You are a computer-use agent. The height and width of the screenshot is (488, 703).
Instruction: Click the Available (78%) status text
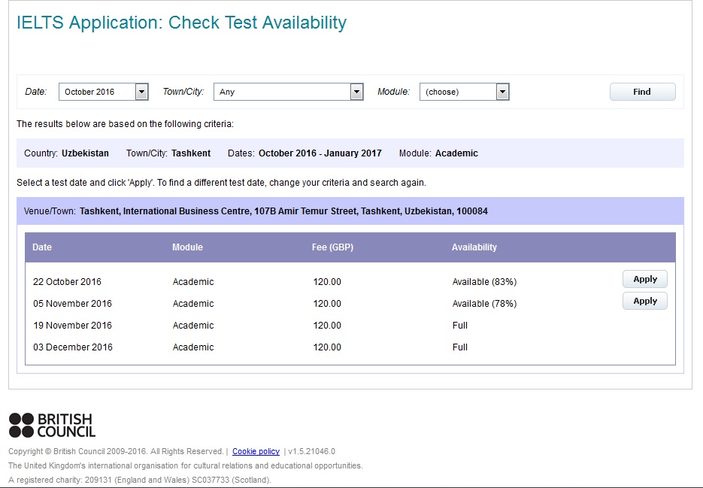(484, 304)
